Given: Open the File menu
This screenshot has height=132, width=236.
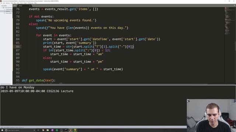Looking at the screenshot, I should (1, 3).
